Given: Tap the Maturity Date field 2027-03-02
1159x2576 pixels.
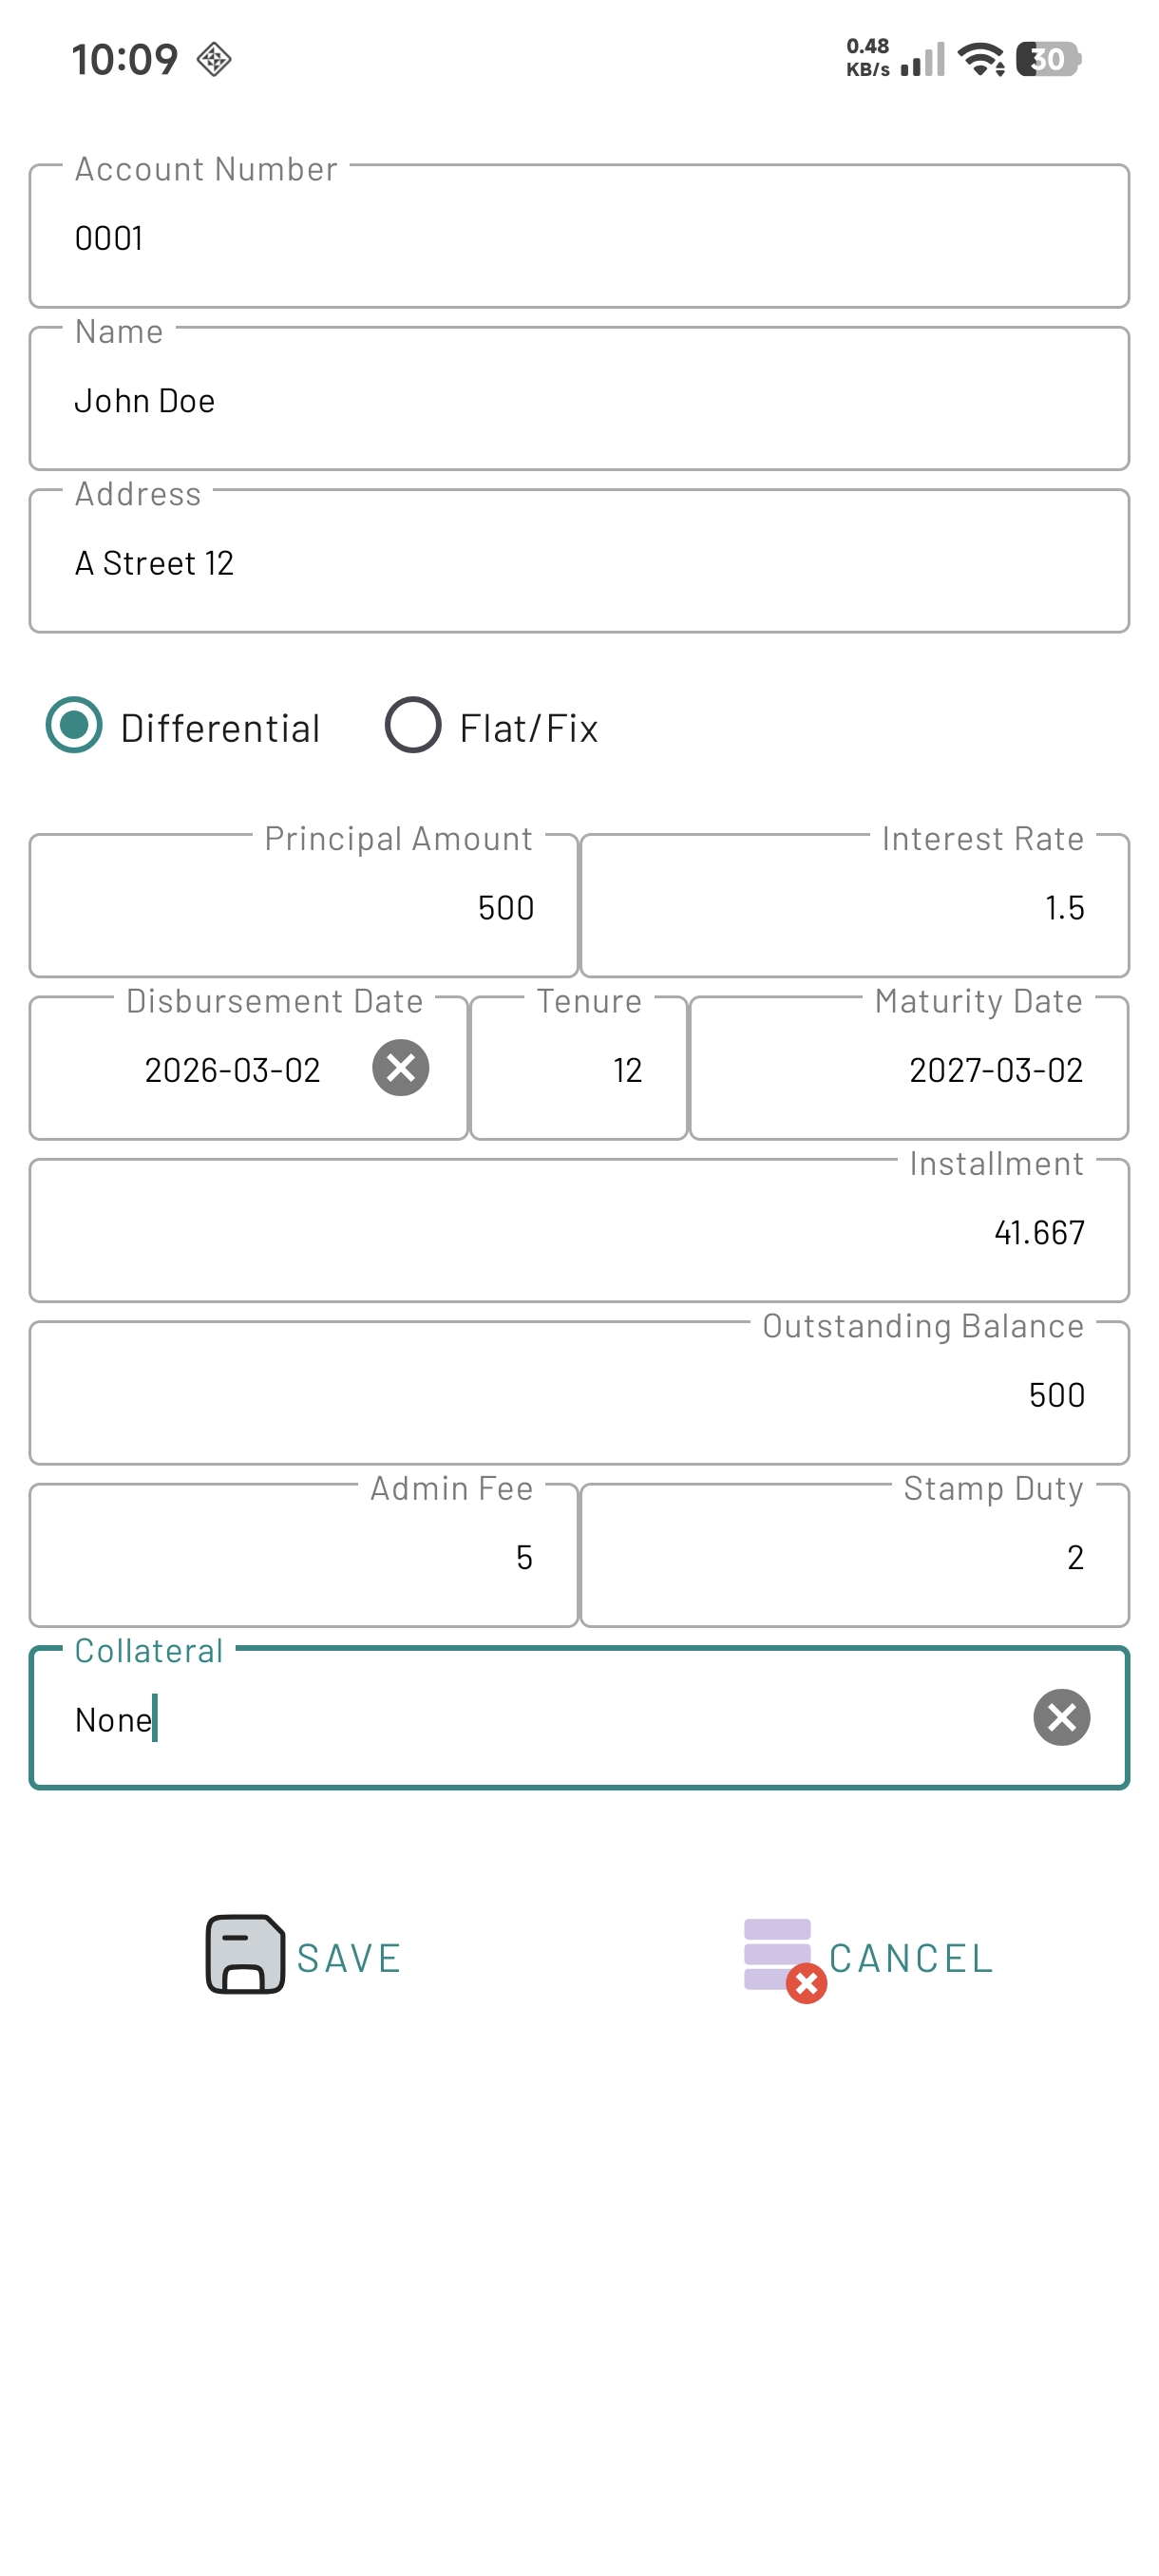Looking at the screenshot, I should point(909,1068).
